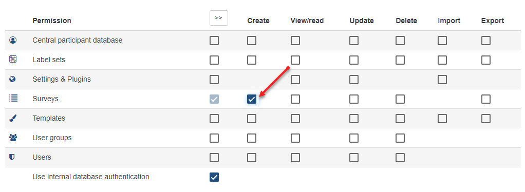Toggle the Surveys all-permissions checkbox
The image size is (525, 192).
pos(214,99)
